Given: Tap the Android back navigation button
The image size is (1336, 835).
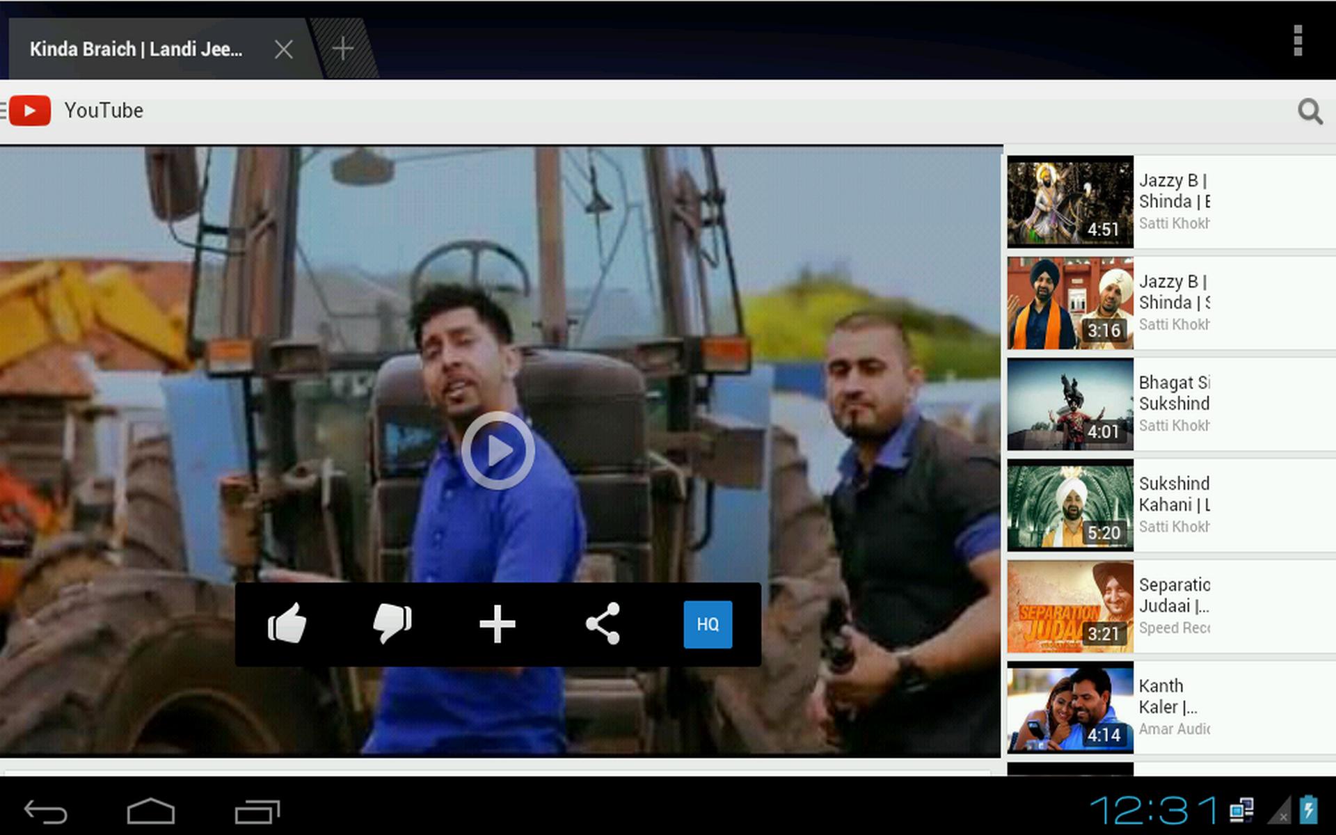Looking at the screenshot, I should click(x=45, y=811).
